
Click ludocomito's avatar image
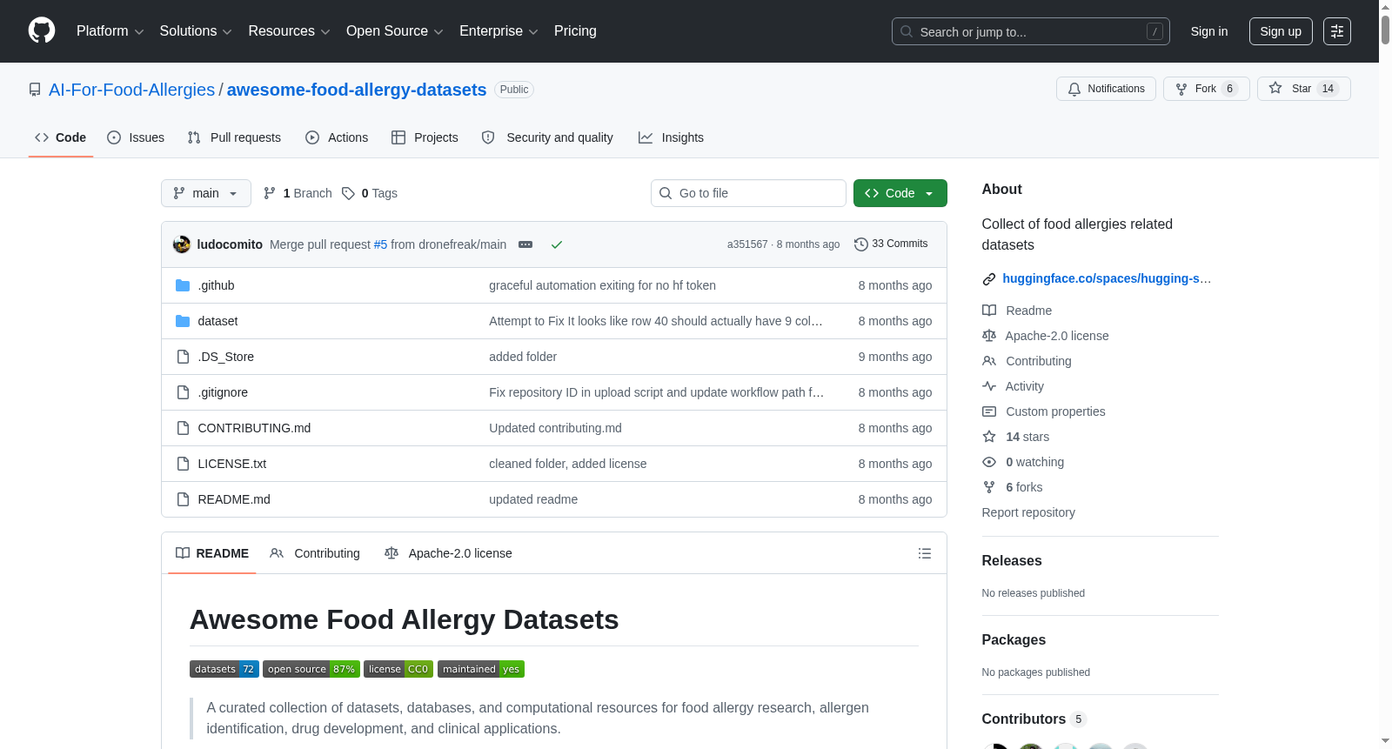[x=182, y=244]
